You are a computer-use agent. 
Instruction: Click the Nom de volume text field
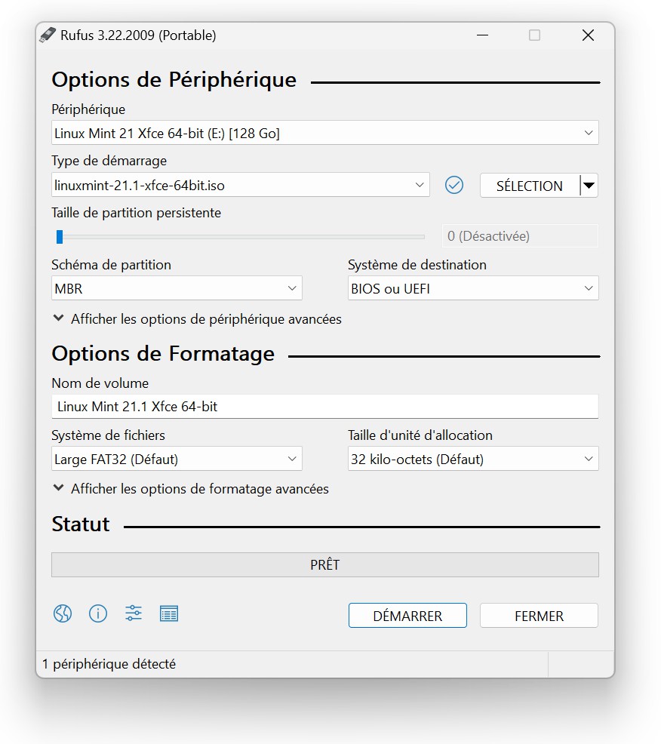(x=325, y=407)
